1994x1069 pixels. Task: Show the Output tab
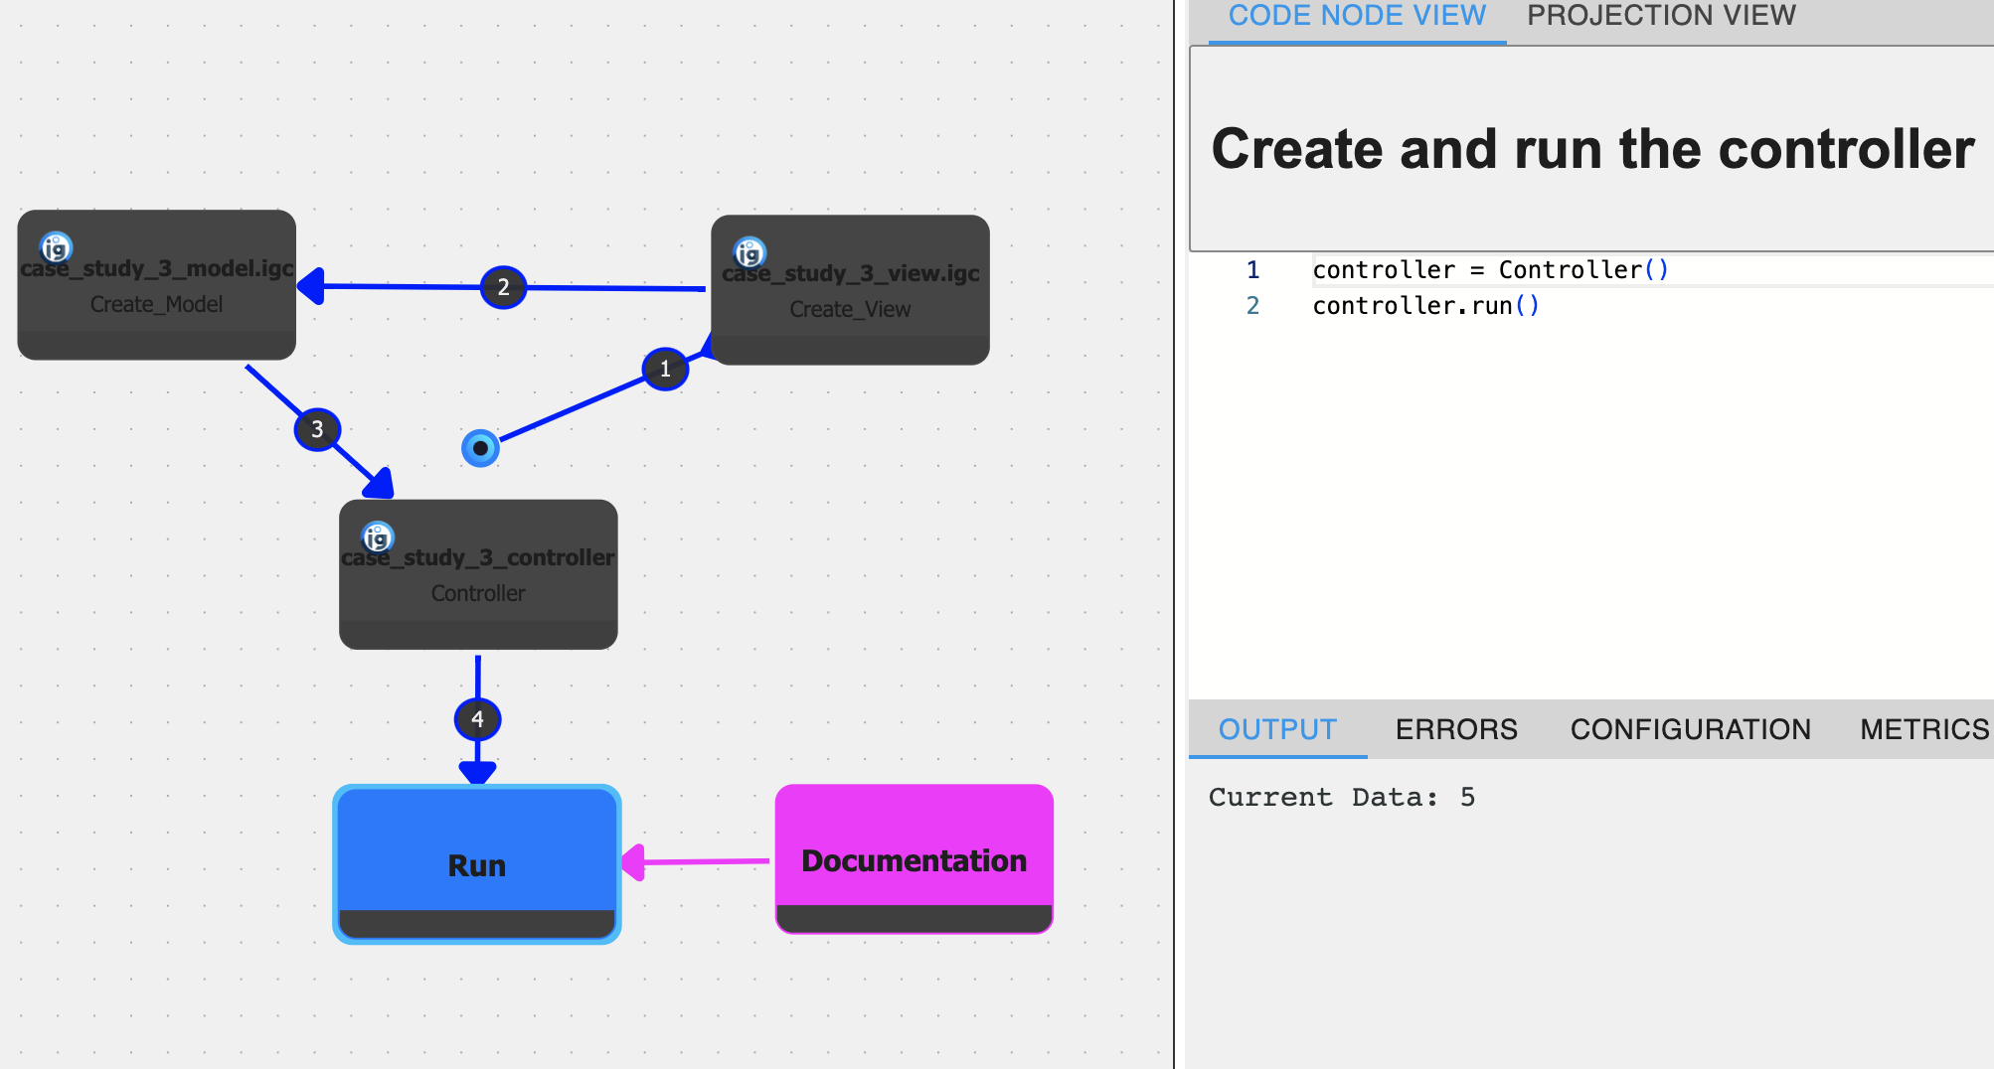[1277, 729]
